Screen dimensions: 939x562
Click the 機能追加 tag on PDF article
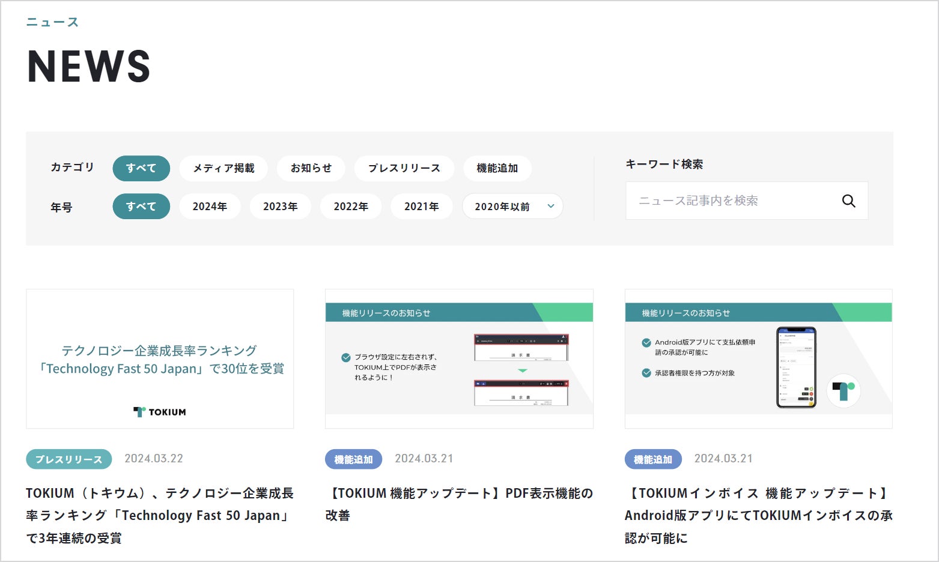(x=354, y=459)
